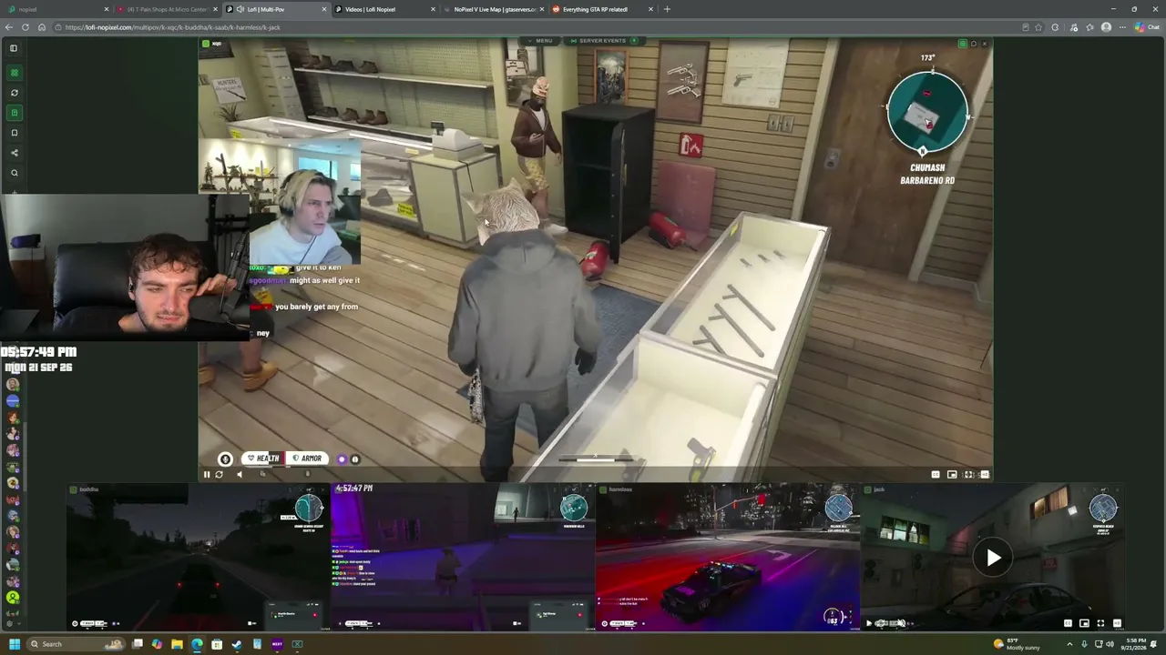The image size is (1166, 655).
Task: Open the buddha stream thumbnail
Action: [x=198, y=557]
